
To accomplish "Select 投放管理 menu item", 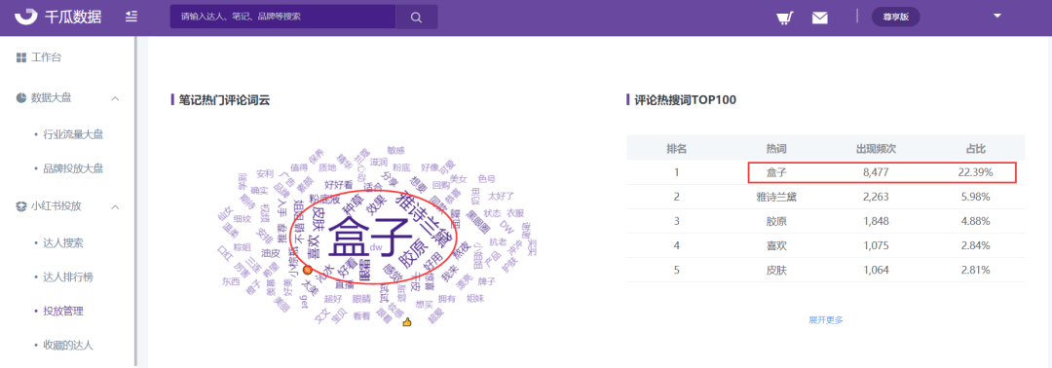I will pyautogui.click(x=63, y=311).
